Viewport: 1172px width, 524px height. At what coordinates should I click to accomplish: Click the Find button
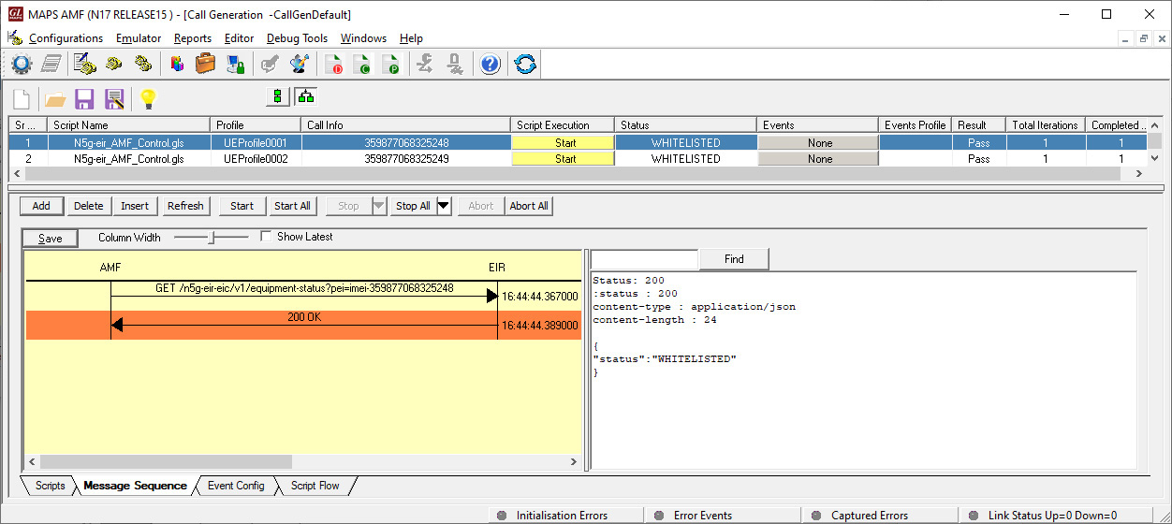tap(734, 258)
